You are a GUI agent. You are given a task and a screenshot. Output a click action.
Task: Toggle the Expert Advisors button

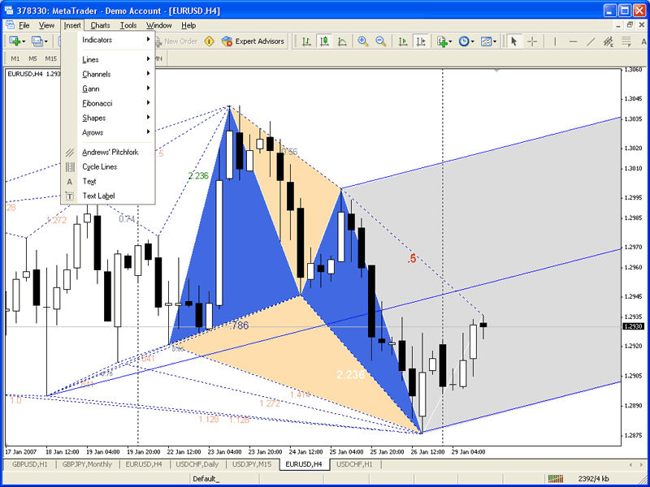(253, 41)
